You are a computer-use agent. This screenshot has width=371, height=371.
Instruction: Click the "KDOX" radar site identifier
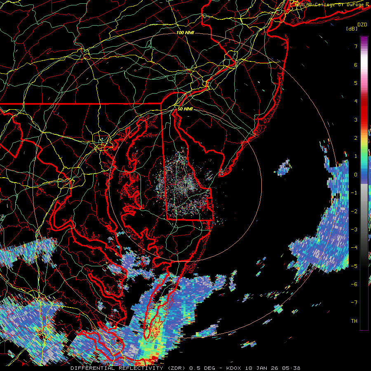(x=234, y=368)
